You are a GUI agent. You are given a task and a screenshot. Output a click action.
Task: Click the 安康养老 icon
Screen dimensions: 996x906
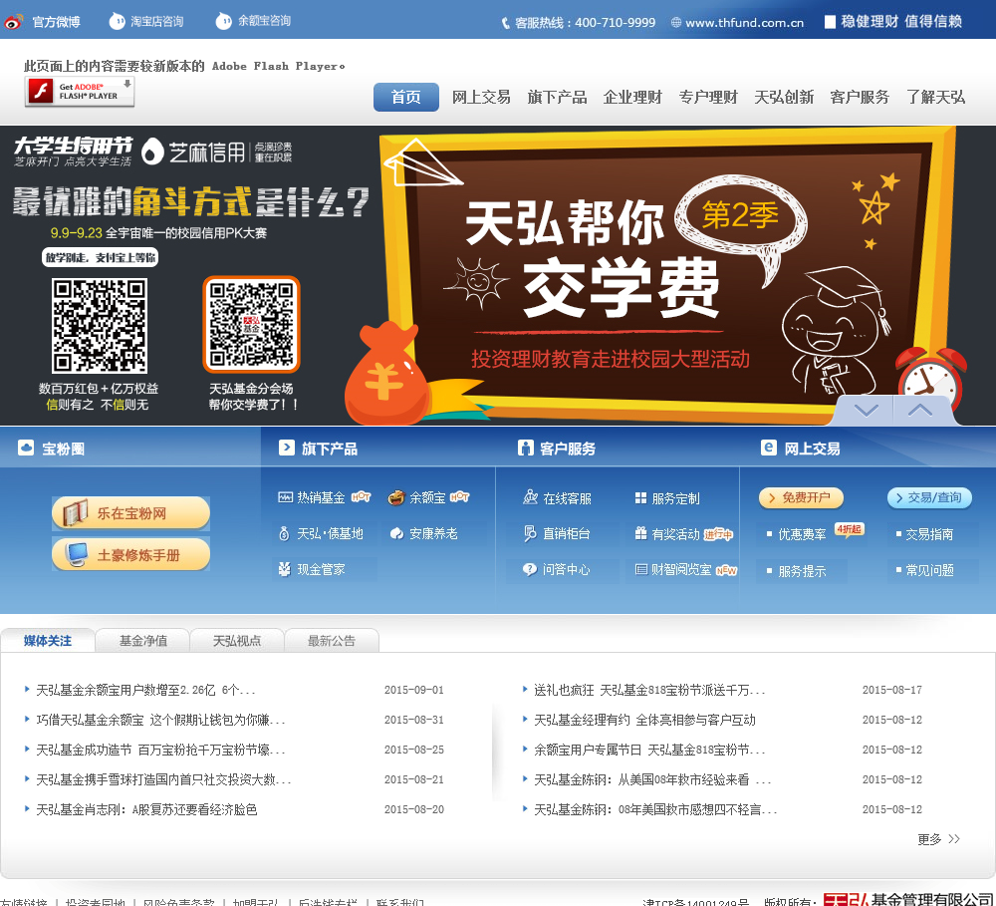pyautogui.click(x=397, y=533)
